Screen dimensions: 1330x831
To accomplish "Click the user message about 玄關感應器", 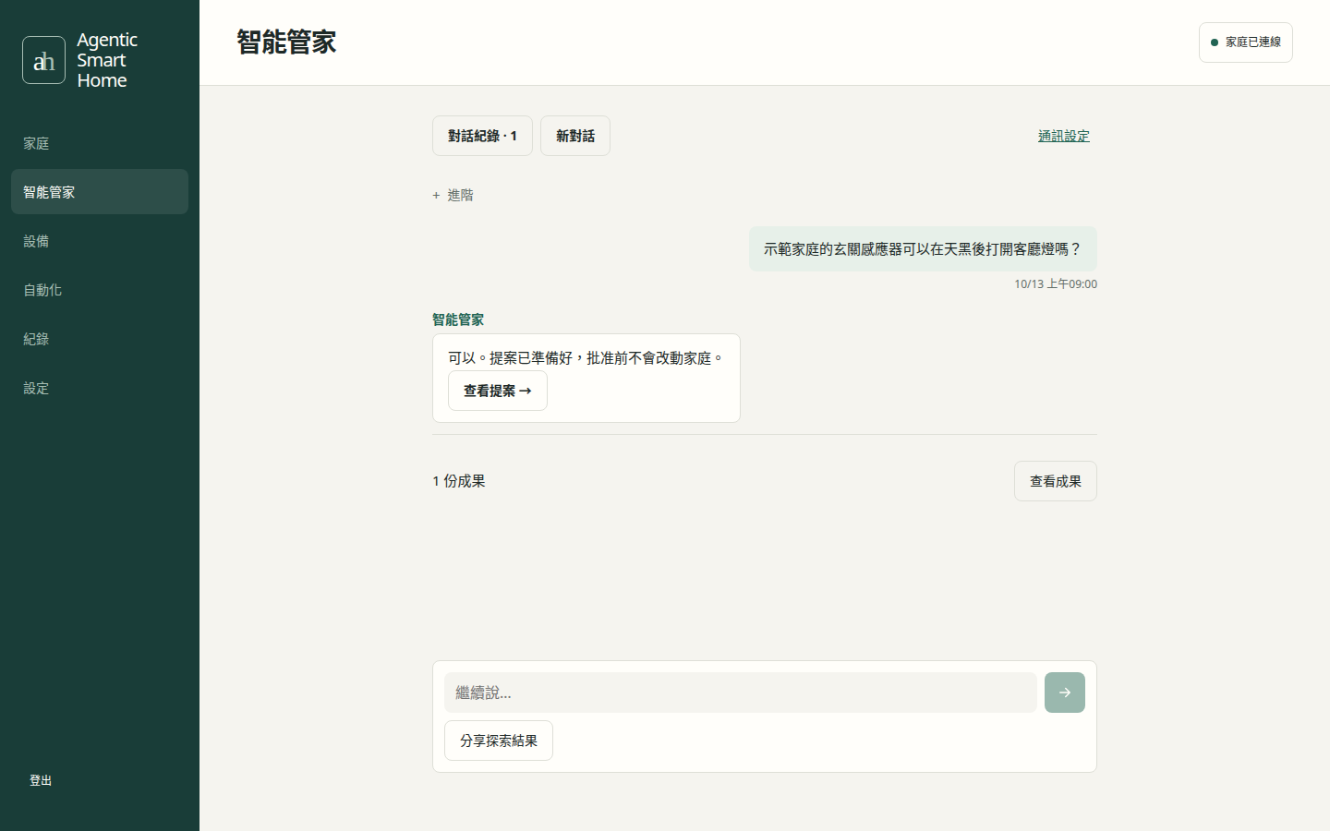I will point(923,249).
